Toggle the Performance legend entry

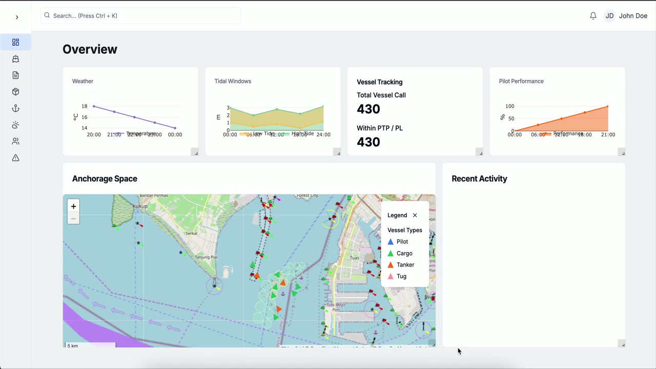(562, 134)
